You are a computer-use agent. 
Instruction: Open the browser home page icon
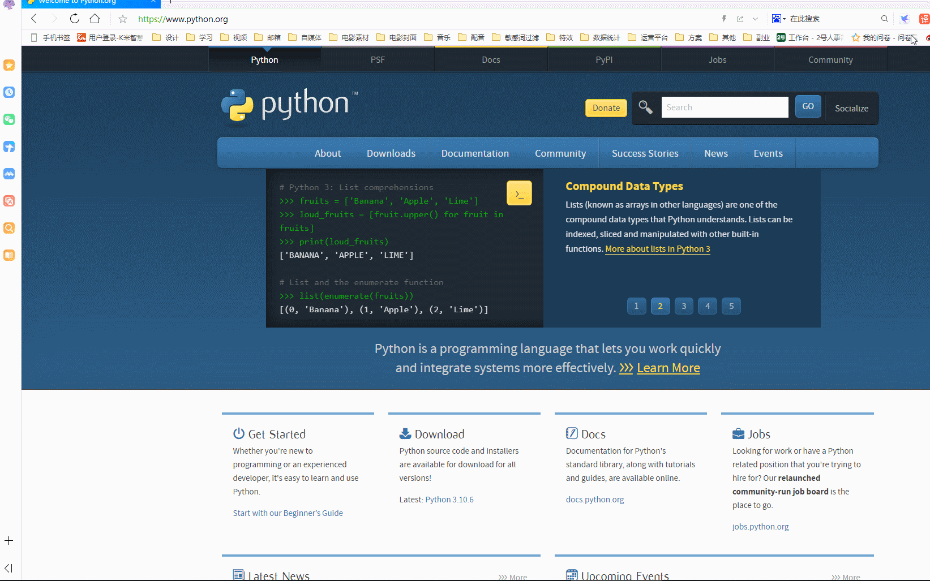pyautogui.click(x=95, y=19)
